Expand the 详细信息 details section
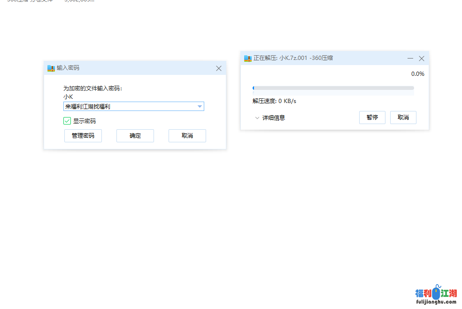The height and width of the screenshot is (309, 462). click(270, 118)
